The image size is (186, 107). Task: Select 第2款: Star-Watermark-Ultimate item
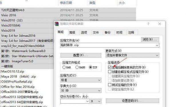pos(27,56)
